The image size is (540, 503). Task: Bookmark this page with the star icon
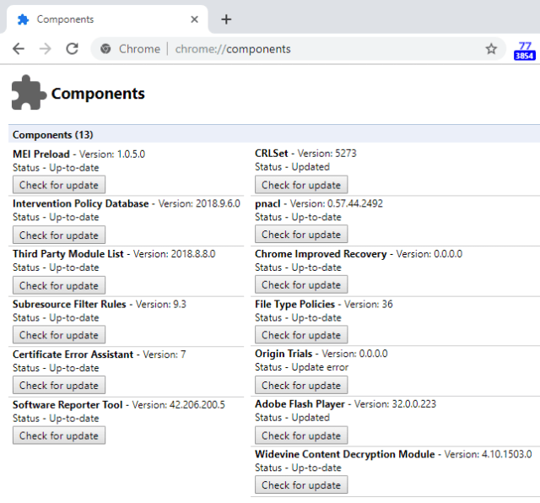[x=491, y=49]
